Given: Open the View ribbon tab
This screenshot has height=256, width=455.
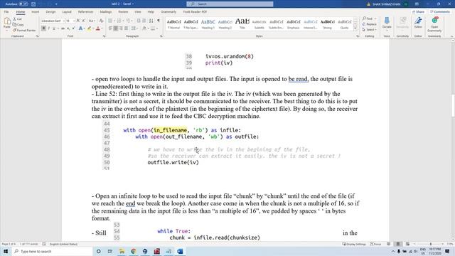Looking at the screenshot, I should click(x=138, y=12).
